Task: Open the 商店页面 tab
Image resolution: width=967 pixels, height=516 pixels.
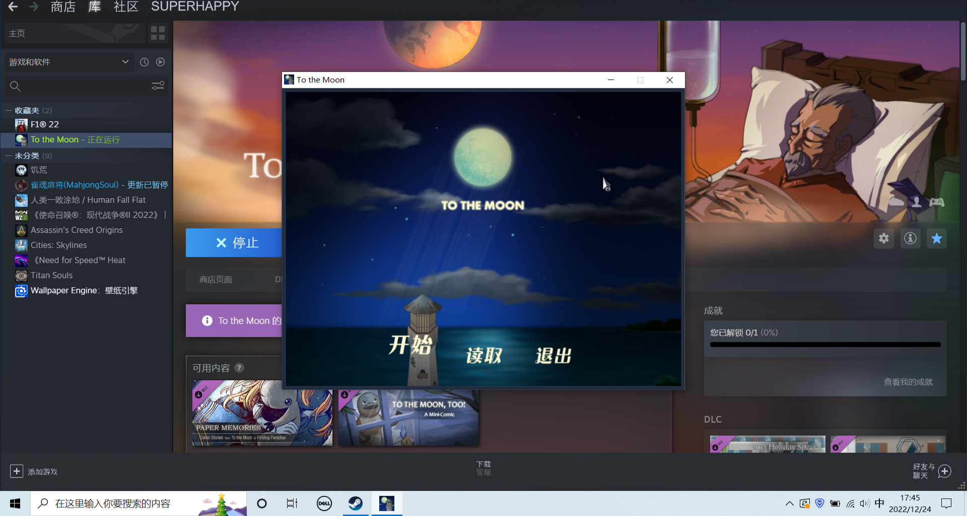Action: (x=216, y=280)
